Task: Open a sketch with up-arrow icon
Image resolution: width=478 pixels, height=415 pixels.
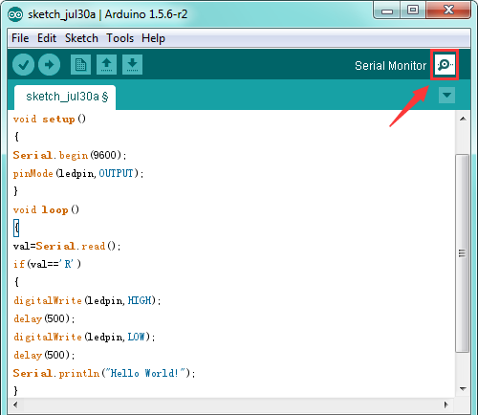Action: pos(106,65)
